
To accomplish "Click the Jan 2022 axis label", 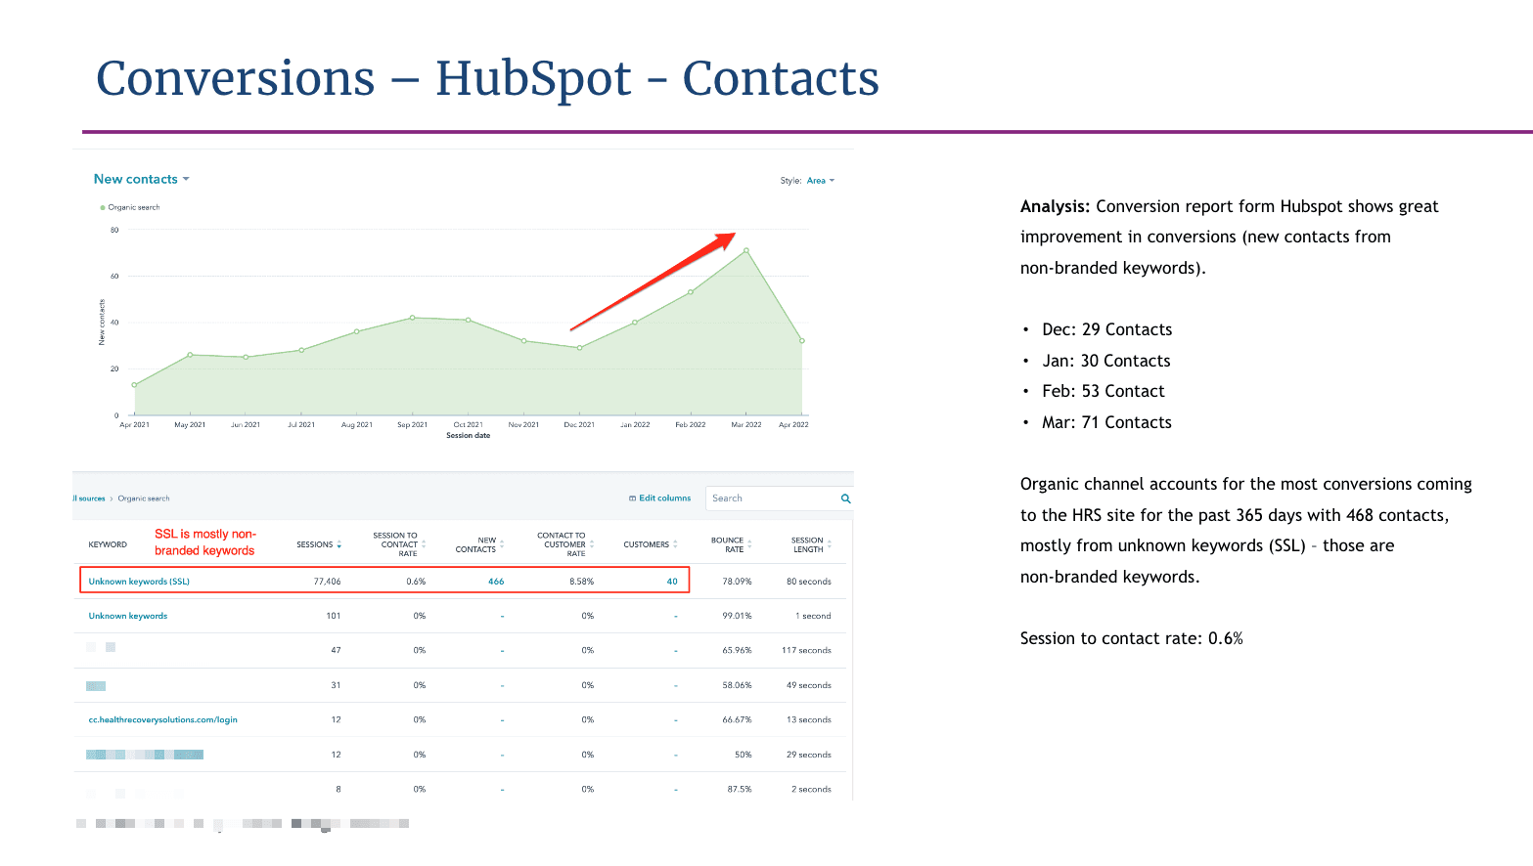I will 635,425.
